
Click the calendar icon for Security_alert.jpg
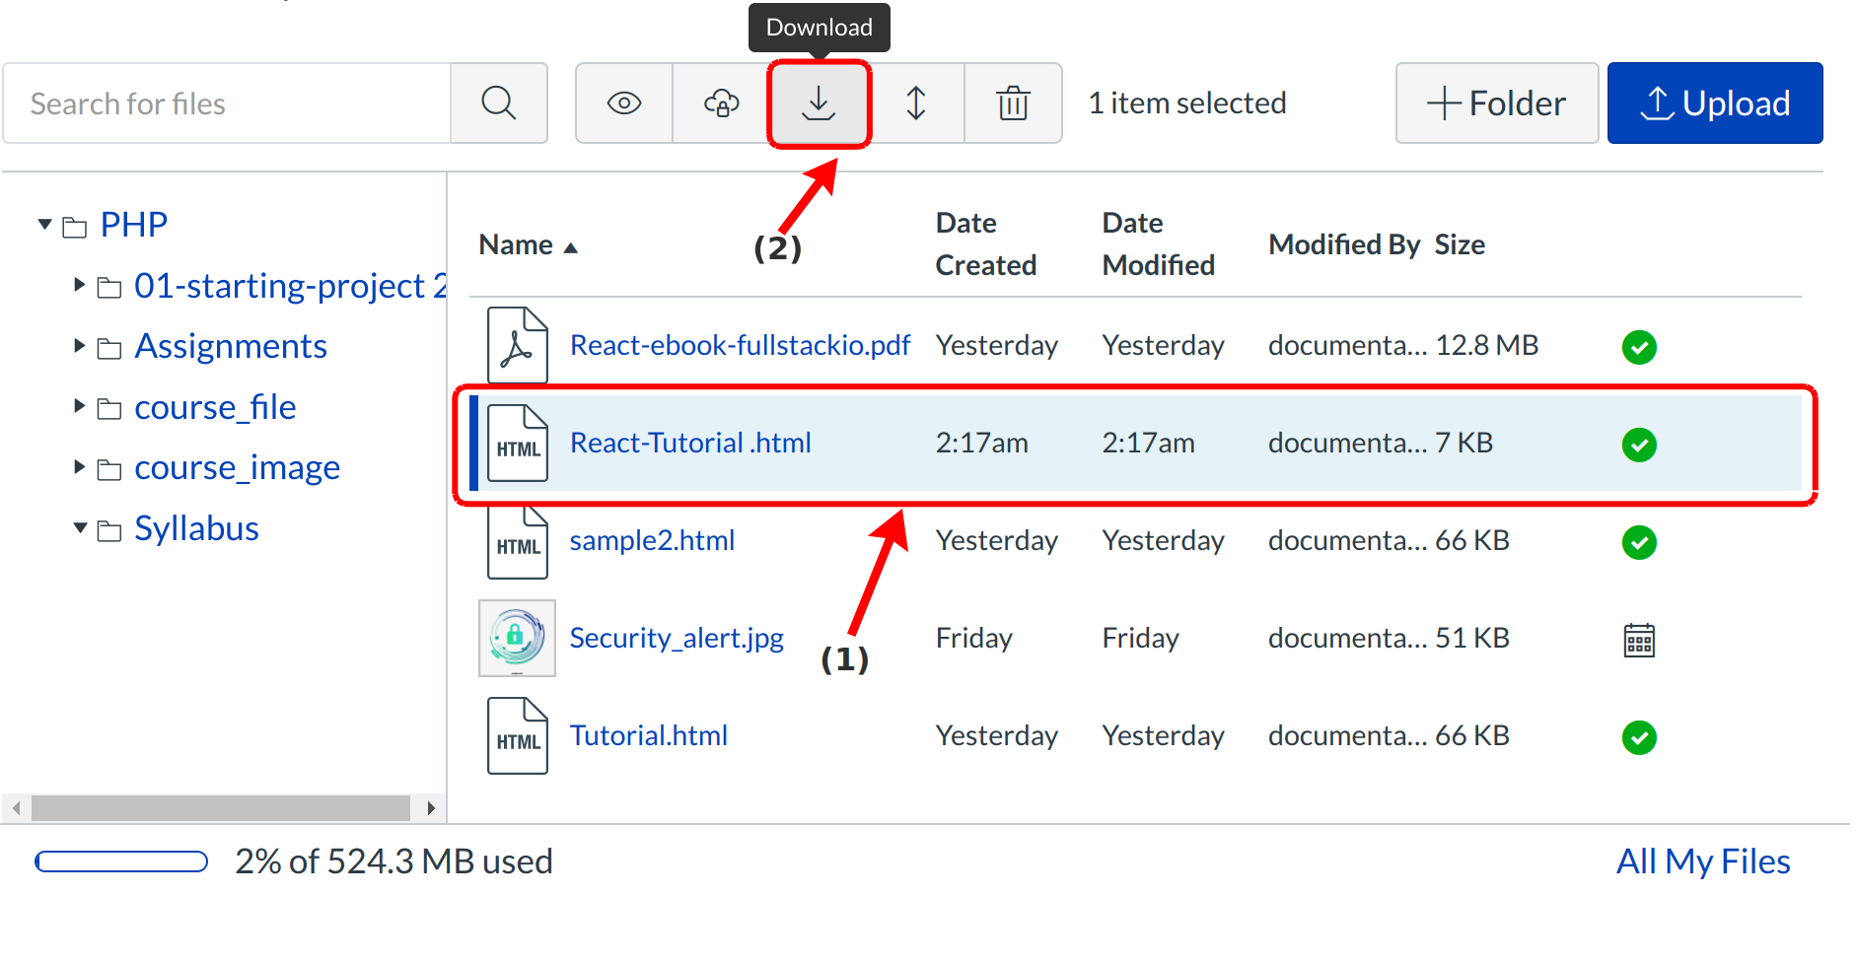click(1638, 640)
